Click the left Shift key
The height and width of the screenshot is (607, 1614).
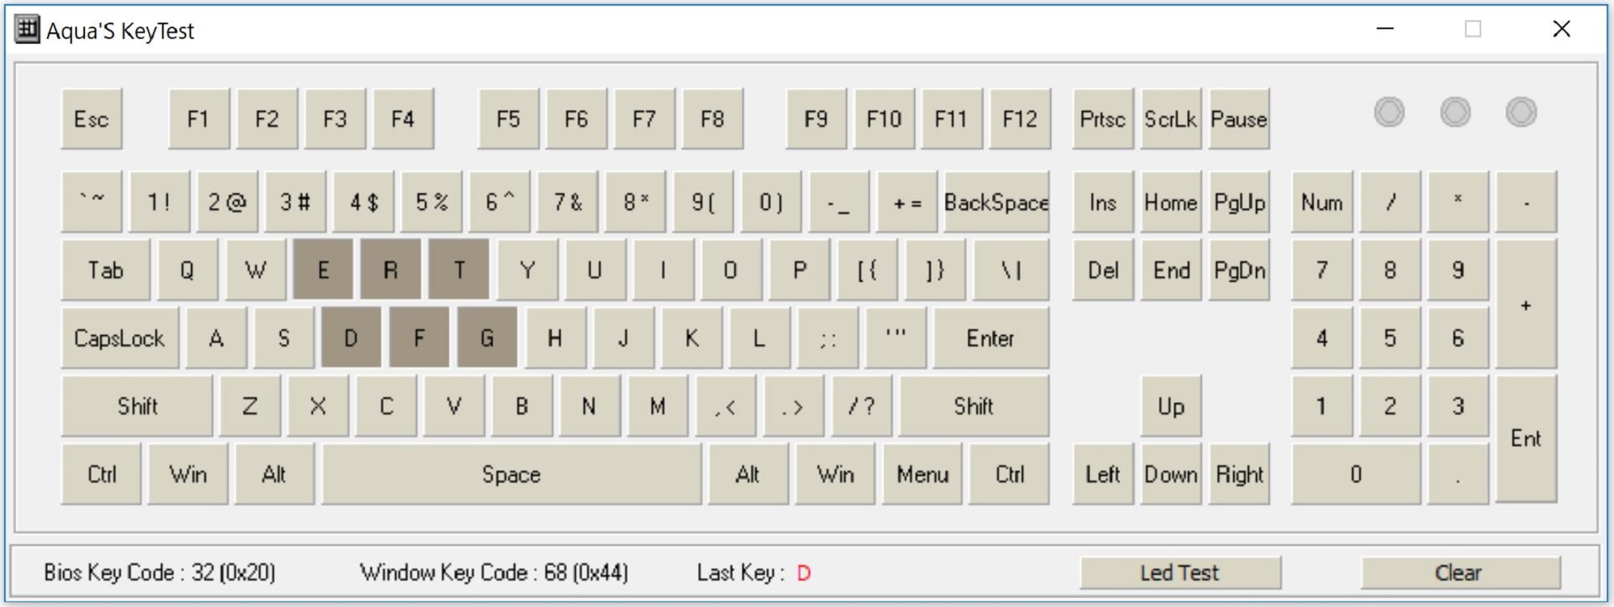138,405
